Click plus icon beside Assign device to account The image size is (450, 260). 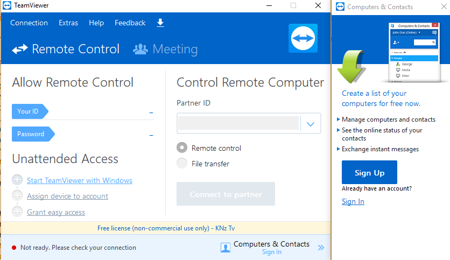pyautogui.click(x=17, y=196)
